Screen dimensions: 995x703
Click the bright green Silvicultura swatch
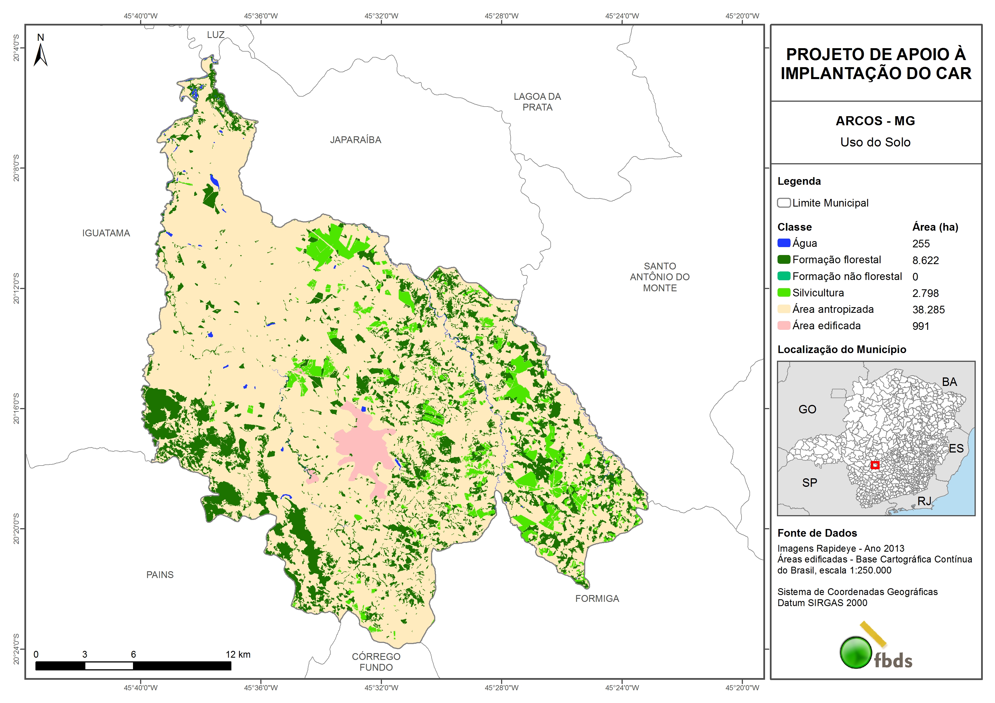pyautogui.click(x=783, y=292)
